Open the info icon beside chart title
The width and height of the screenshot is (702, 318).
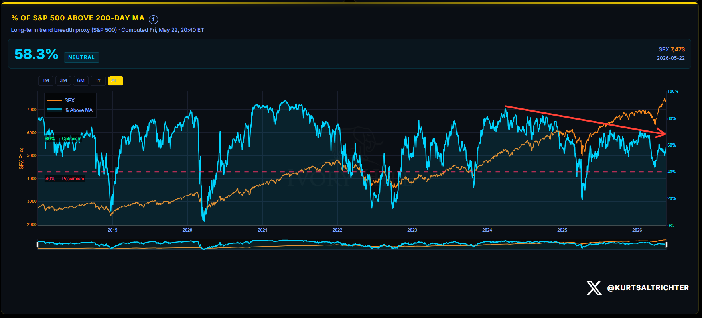point(153,19)
